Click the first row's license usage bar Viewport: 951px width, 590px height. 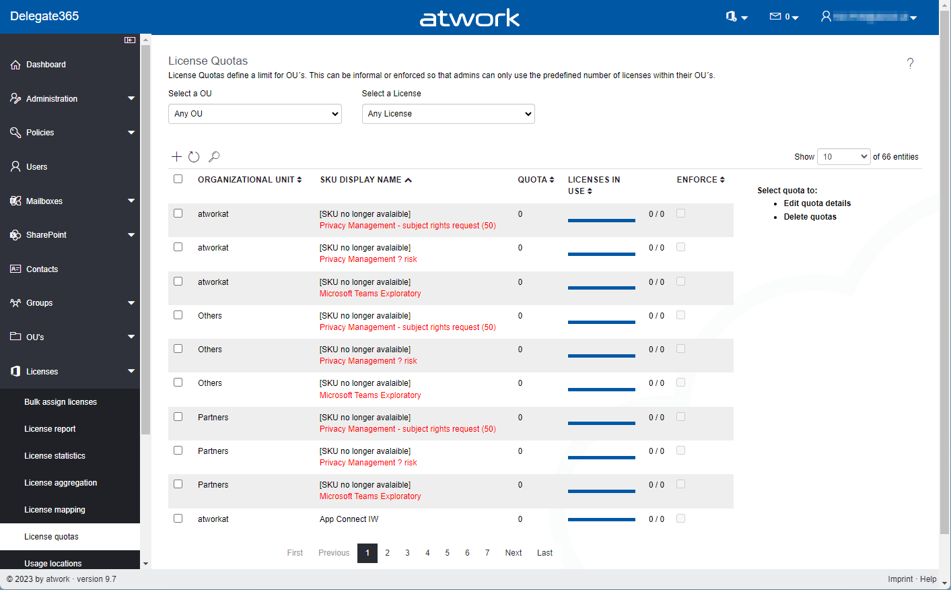pyautogui.click(x=601, y=220)
